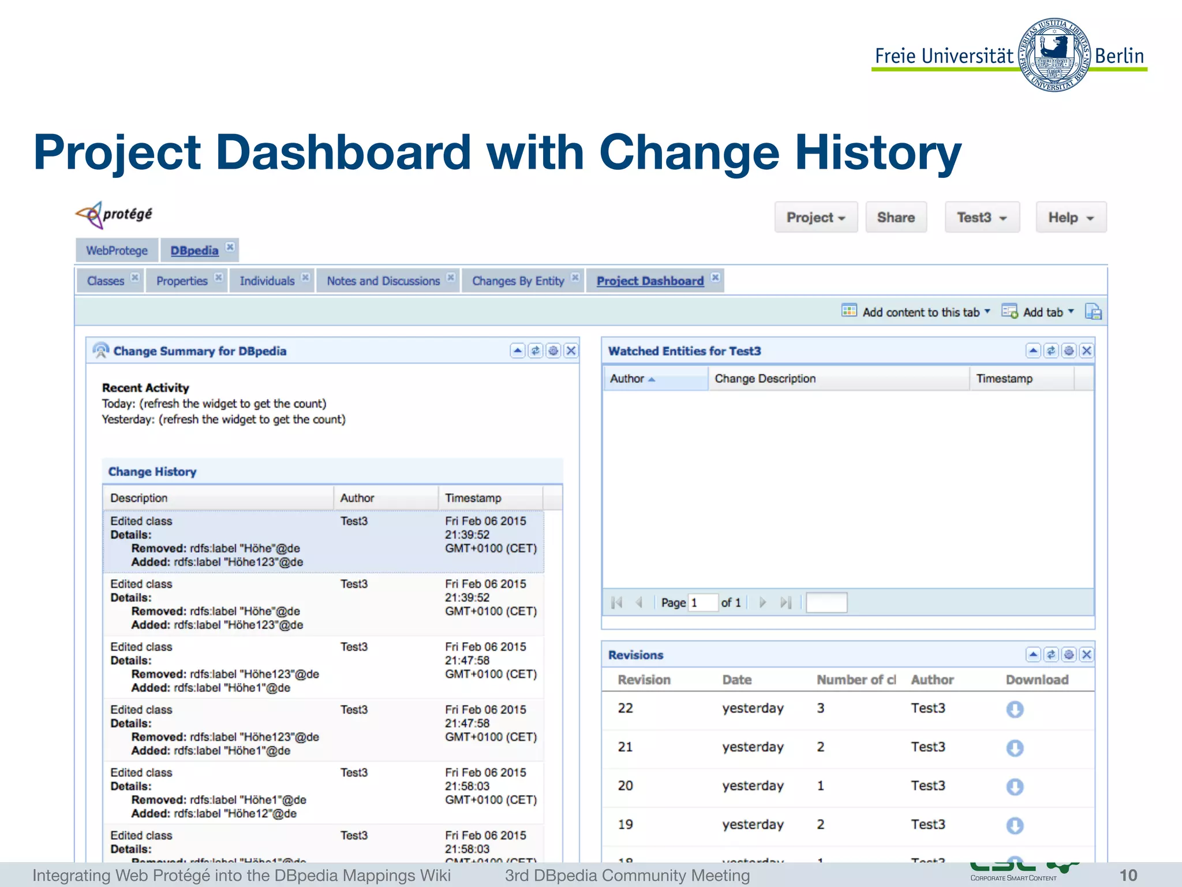Download revision 20
1182x887 pixels.
[x=1015, y=787]
